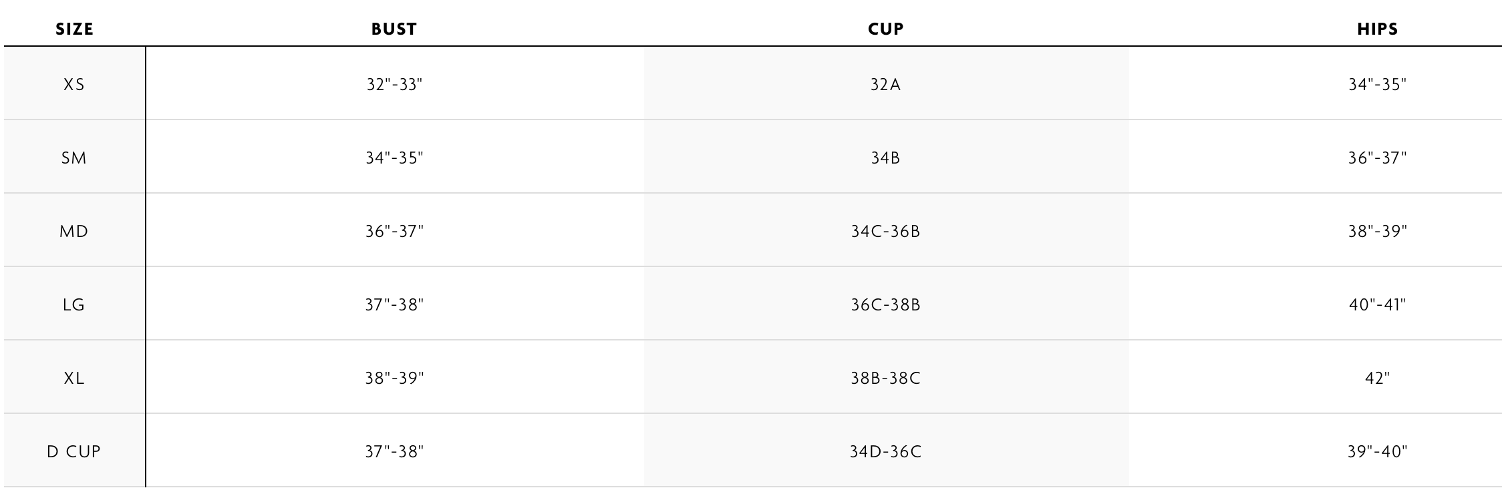This screenshot has height=490, width=1502.
Task: Select the SM size row label
Action: click(x=74, y=158)
